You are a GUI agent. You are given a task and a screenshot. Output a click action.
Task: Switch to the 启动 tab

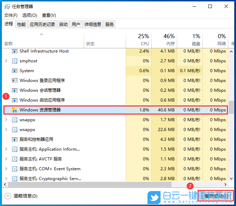pos(63,24)
